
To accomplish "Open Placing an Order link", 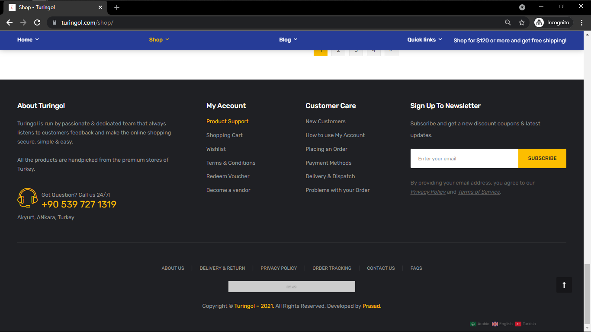I will (x=327, y=149).
